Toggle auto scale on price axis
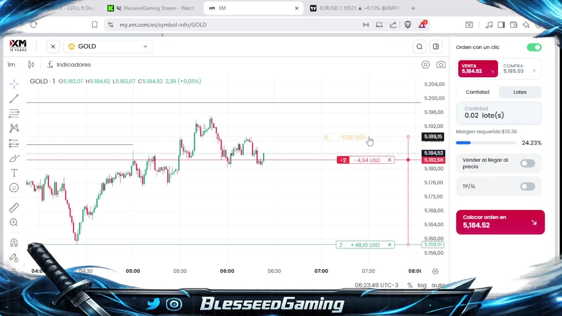 coord(438,285)
